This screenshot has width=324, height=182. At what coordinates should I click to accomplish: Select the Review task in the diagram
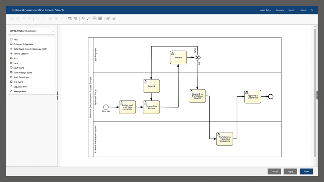178,57
